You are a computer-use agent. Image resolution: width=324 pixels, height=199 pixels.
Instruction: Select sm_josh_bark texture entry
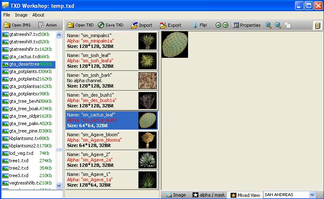click(x=112, y=81)
